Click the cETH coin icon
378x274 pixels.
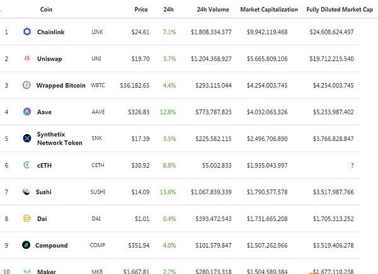click(26, 165)
